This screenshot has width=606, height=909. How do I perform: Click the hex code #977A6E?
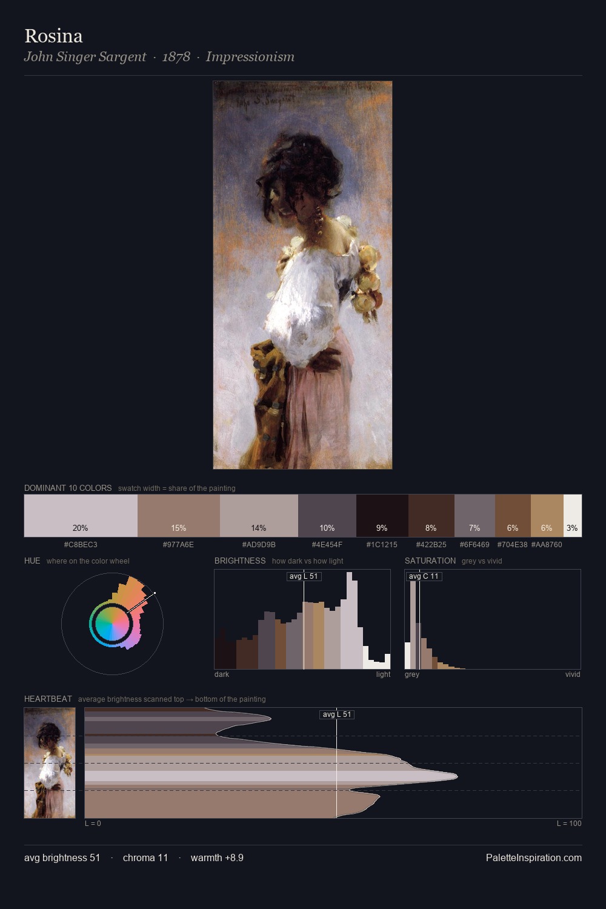point(178,545)
